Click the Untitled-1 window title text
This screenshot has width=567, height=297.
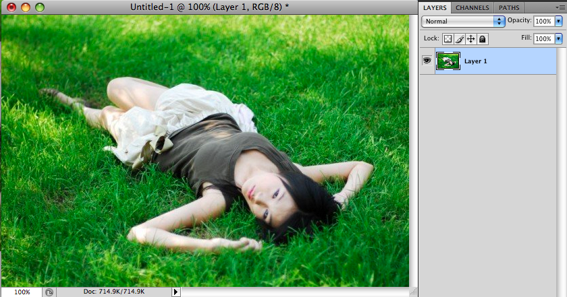point(209,7)
